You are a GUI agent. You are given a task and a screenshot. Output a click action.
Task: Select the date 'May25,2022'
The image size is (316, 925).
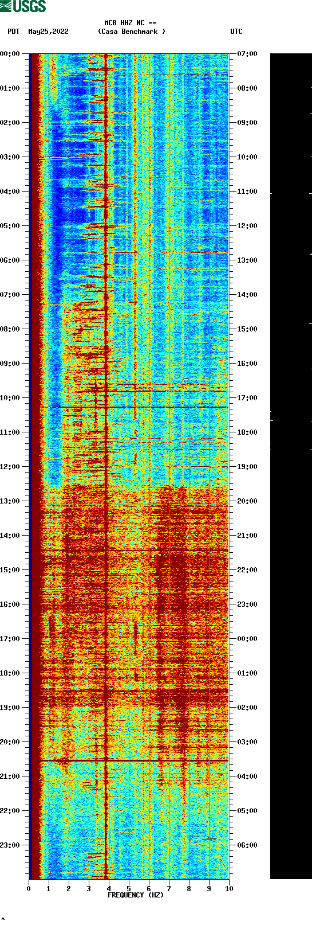coord(48,32)
